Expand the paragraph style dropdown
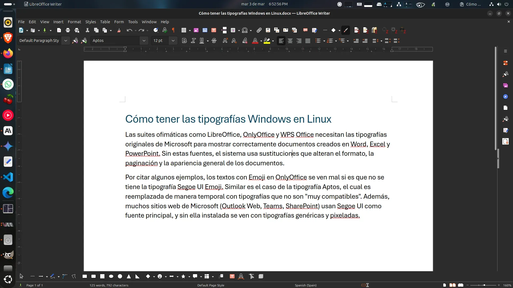 tap(66, 41)
